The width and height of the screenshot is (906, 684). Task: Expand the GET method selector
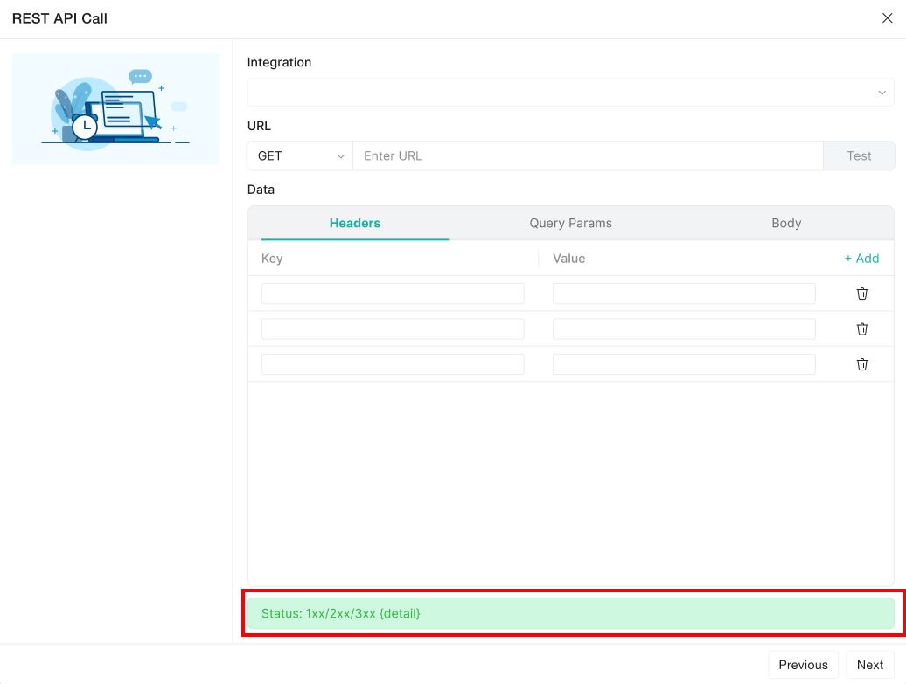pyautogui.click(x=300, y=155)
